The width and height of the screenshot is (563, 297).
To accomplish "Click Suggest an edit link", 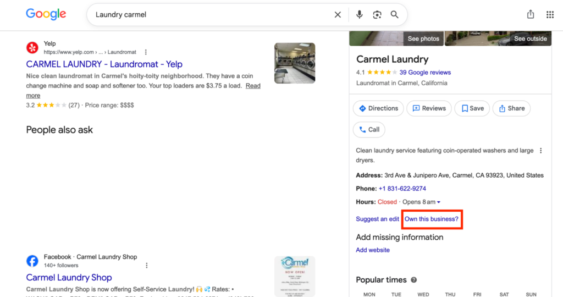I will [377, 219].
